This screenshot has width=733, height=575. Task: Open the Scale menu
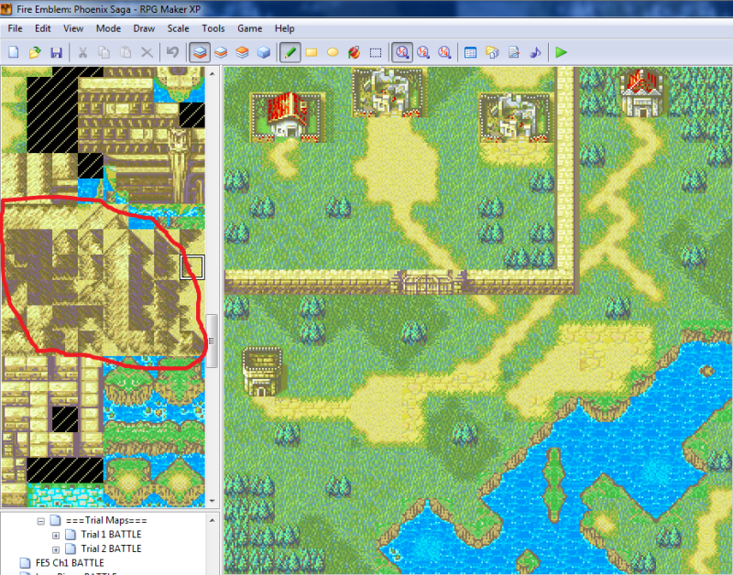coord(178,28)
